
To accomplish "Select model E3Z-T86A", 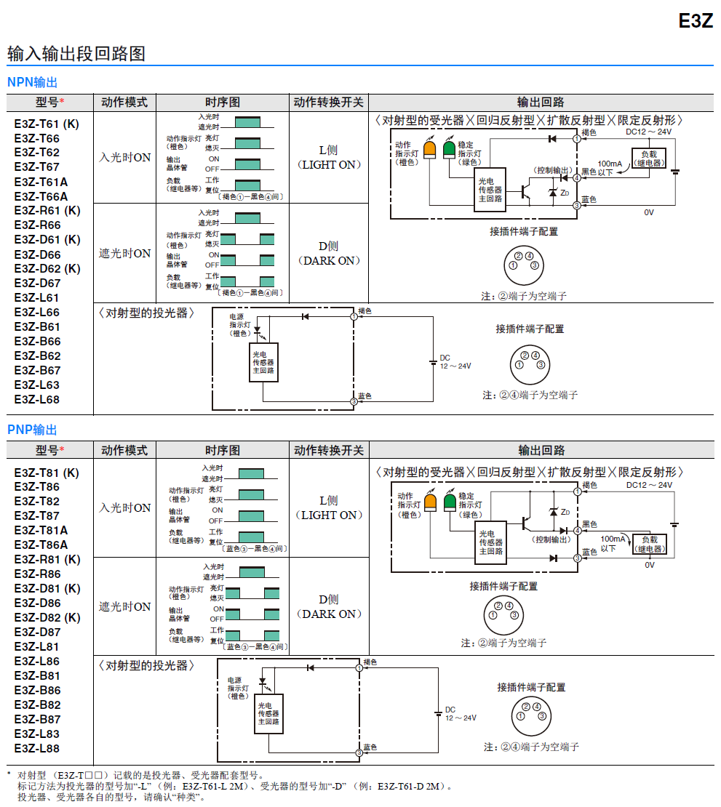I will click(x=41, y=545).
